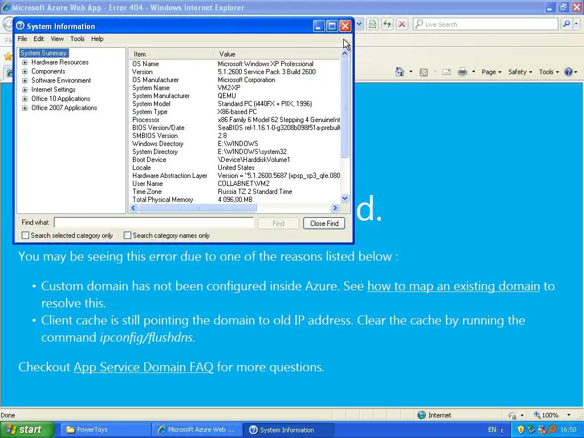The height and width of the screenshot is (438, 584).
Task: Open the Edit menu in System Information
Action: [x=39, y=39]
